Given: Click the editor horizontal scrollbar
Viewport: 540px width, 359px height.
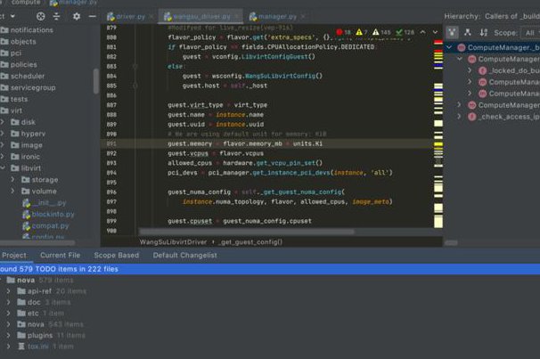Looking at the screenshot, I should click(x=246, y=232).
